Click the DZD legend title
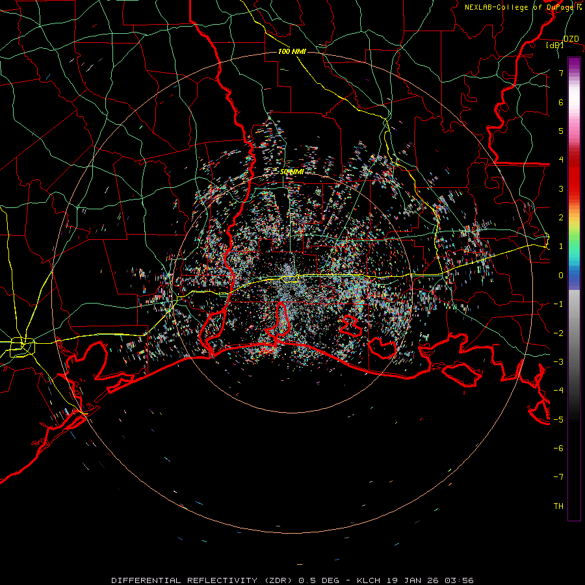Screen dimensions: 585x585 tap(571, 39)
